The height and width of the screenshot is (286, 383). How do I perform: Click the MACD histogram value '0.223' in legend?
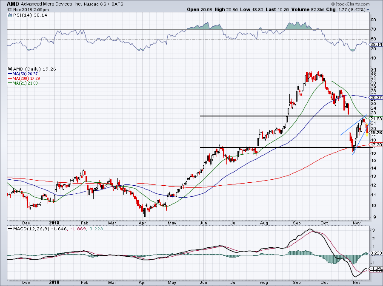(96, 229)
